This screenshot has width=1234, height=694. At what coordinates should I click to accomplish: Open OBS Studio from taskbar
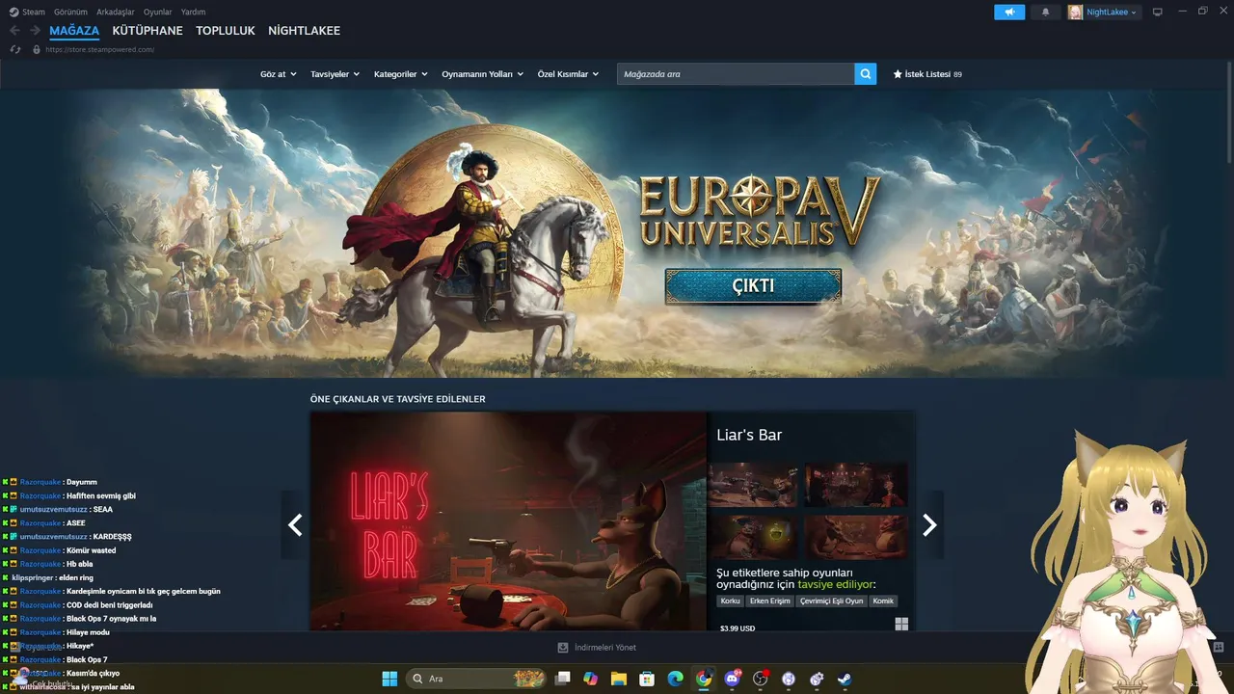761,679
